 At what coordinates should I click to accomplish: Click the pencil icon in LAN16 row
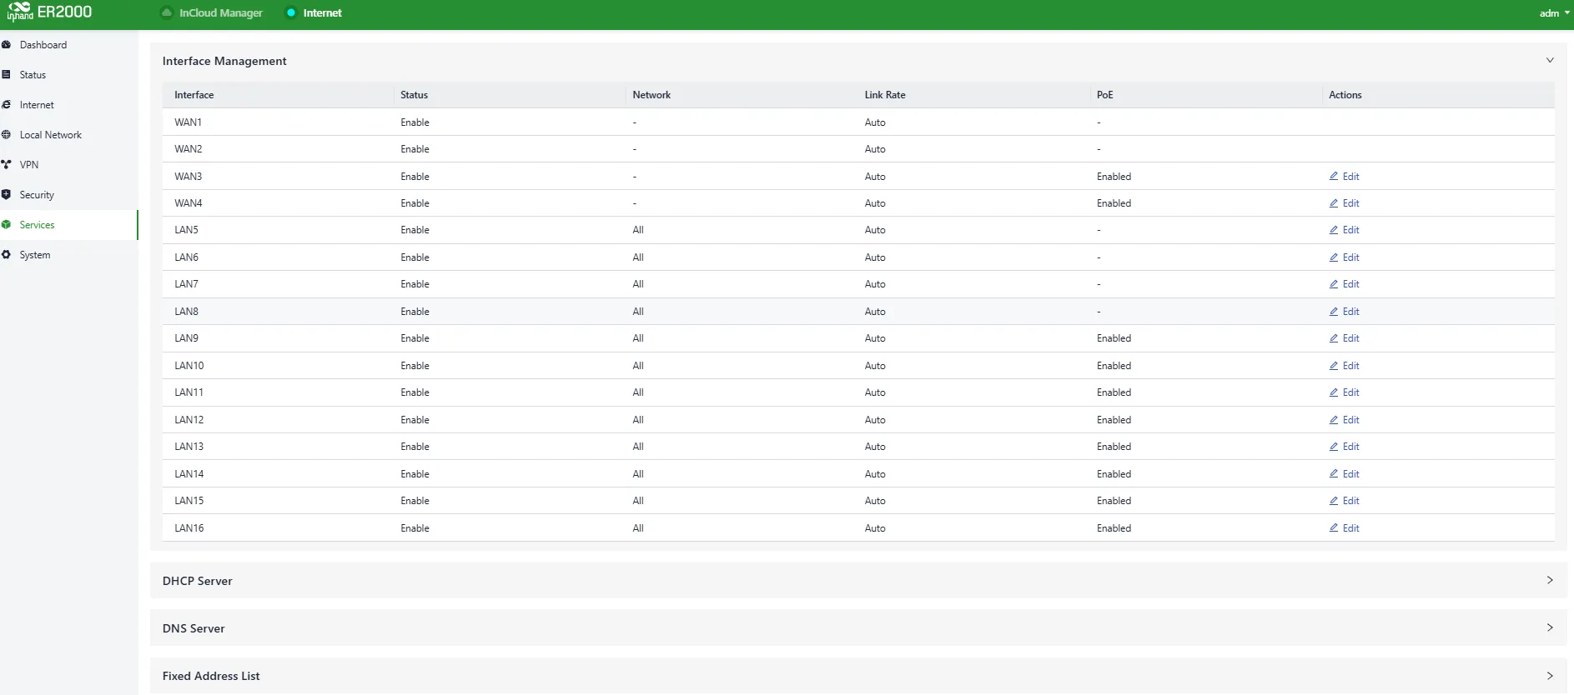click(1334, 527)
